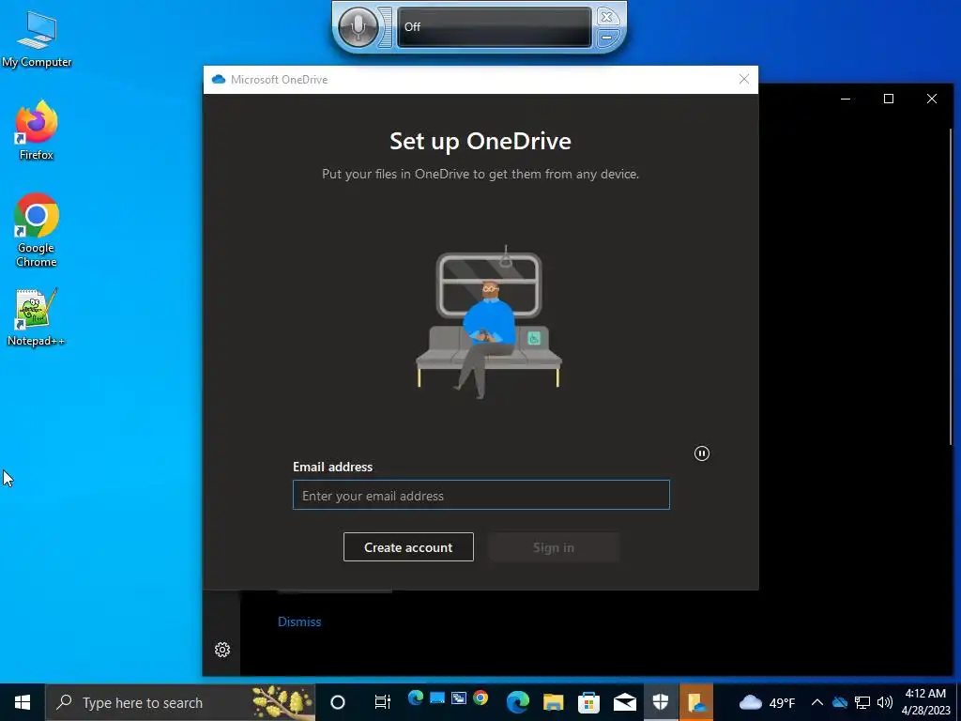Minimize the background black window

point(846,99)
